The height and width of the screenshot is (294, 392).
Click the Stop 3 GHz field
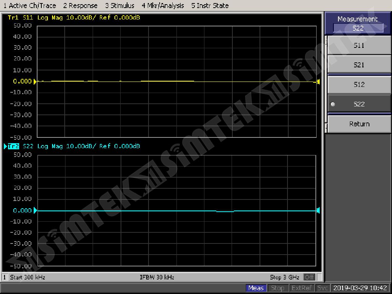coord(284,277)
